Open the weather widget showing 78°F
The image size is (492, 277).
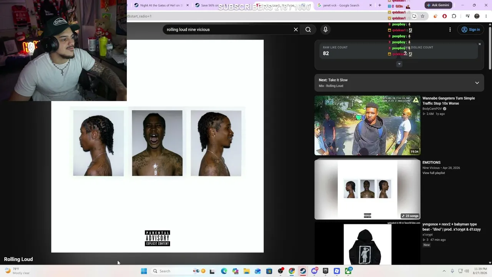[x=17, y=271]
